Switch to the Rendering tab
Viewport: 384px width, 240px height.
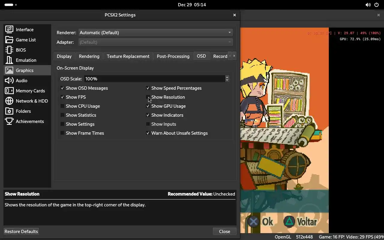89,56
